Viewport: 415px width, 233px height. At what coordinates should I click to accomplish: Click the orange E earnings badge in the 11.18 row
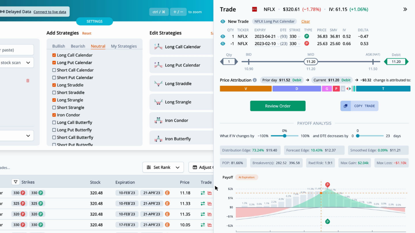pyautogui.click(x=167, y=193)
